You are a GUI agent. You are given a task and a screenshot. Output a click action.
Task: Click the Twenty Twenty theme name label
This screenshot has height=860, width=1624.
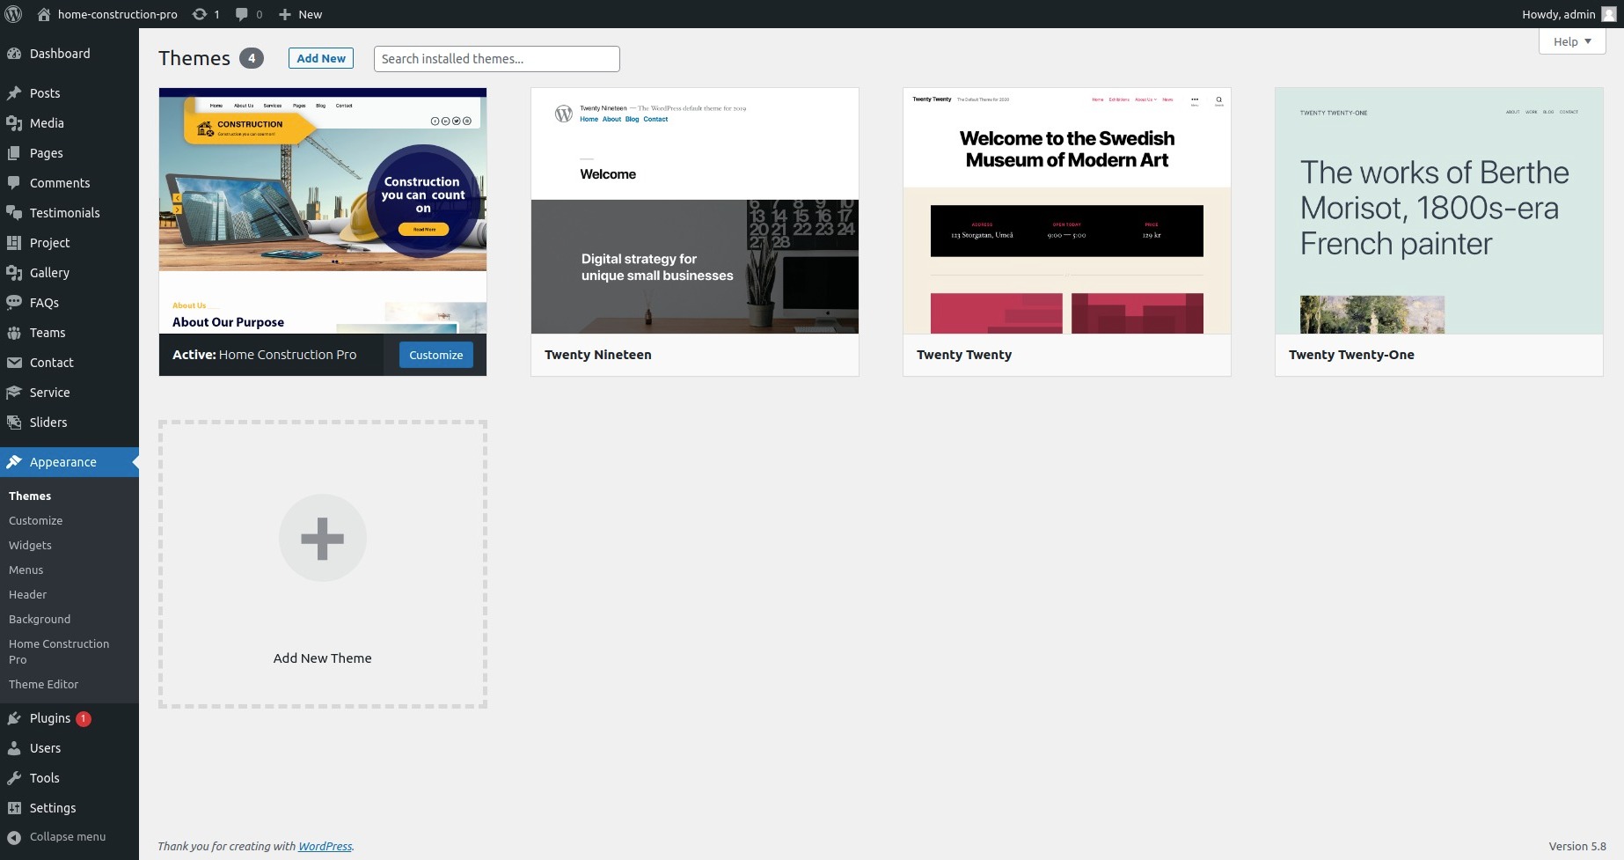[x=964, y=355]
